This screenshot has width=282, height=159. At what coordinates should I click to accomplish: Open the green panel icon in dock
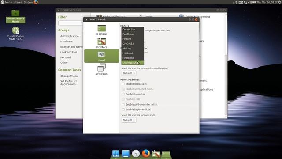166,154
